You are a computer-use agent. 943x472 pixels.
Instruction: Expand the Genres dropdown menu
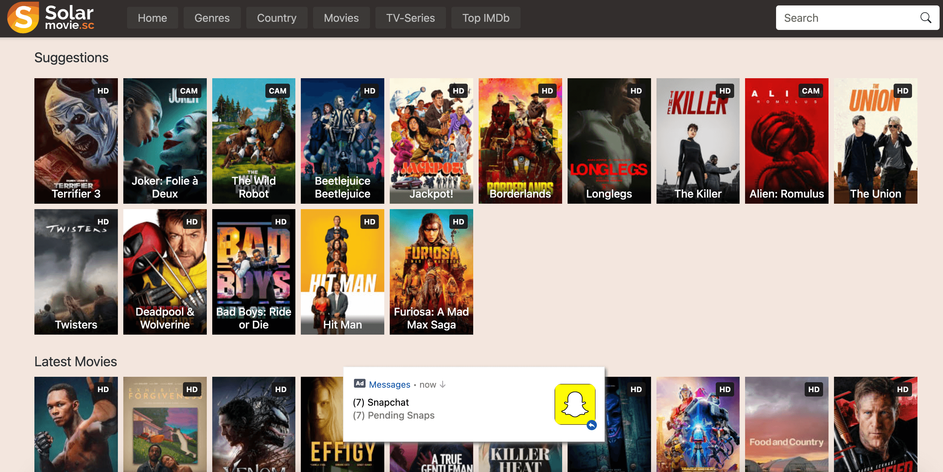(212, 17)
